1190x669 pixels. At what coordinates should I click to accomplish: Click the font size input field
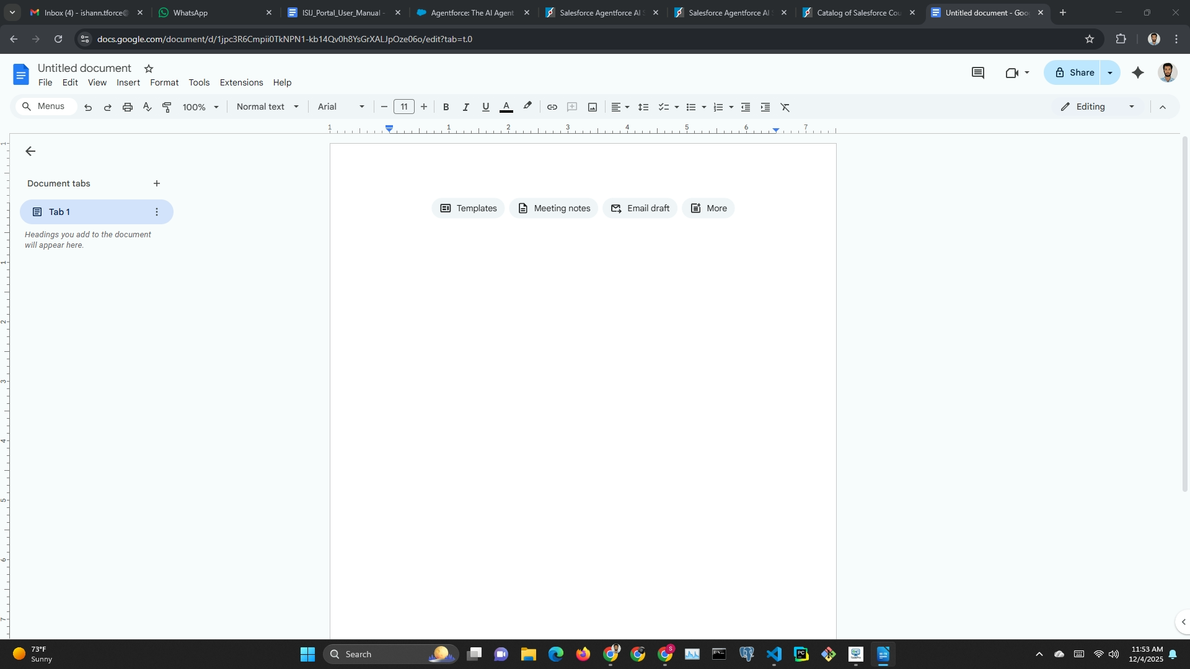[404, 107]
